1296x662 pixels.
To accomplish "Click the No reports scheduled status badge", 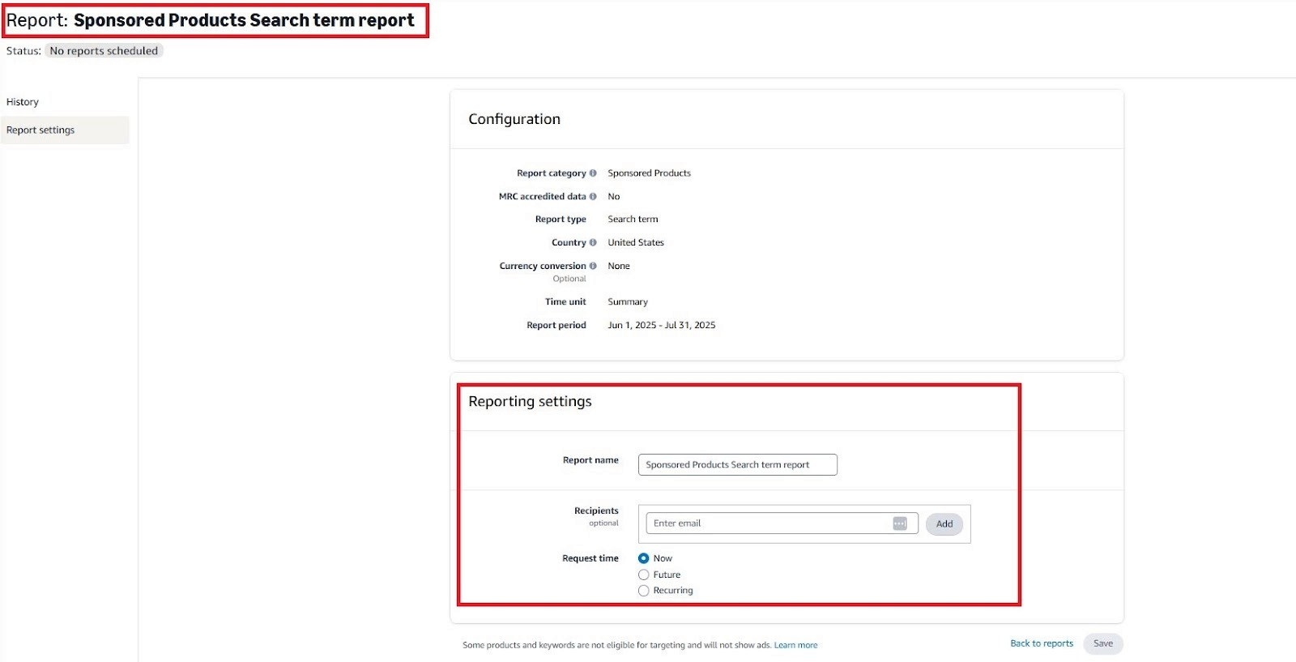I will click(x=104, y=50).
